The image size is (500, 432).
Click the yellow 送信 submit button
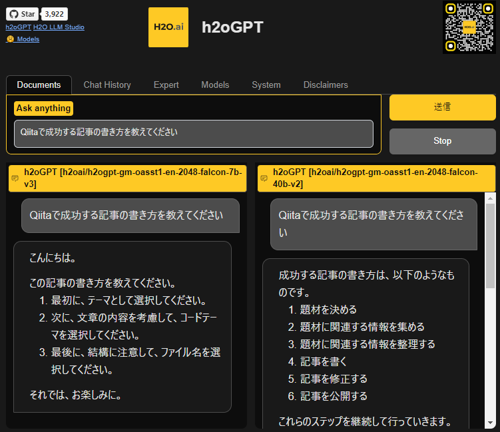point(442,107)
